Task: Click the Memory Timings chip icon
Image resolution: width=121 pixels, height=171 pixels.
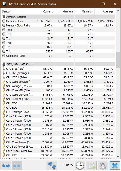Action: [x=4, y=17]
